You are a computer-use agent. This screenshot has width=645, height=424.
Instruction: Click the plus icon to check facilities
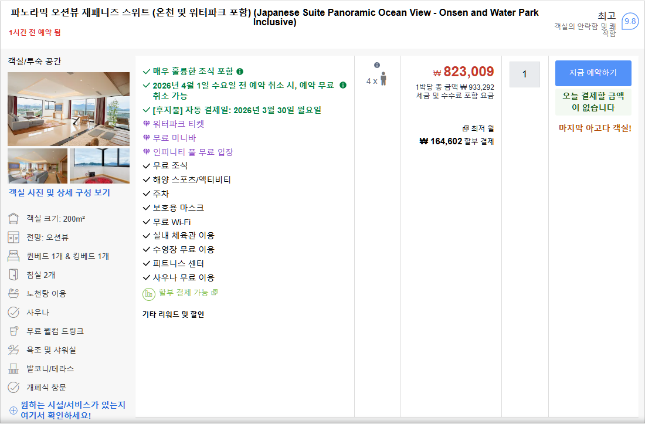13,411
